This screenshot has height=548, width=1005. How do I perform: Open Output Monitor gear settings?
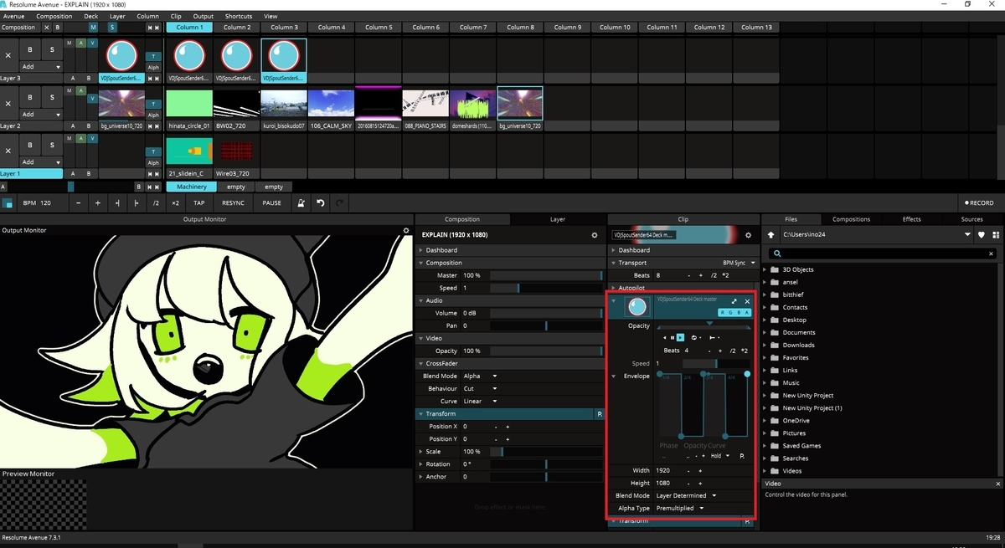pos(406,230)
